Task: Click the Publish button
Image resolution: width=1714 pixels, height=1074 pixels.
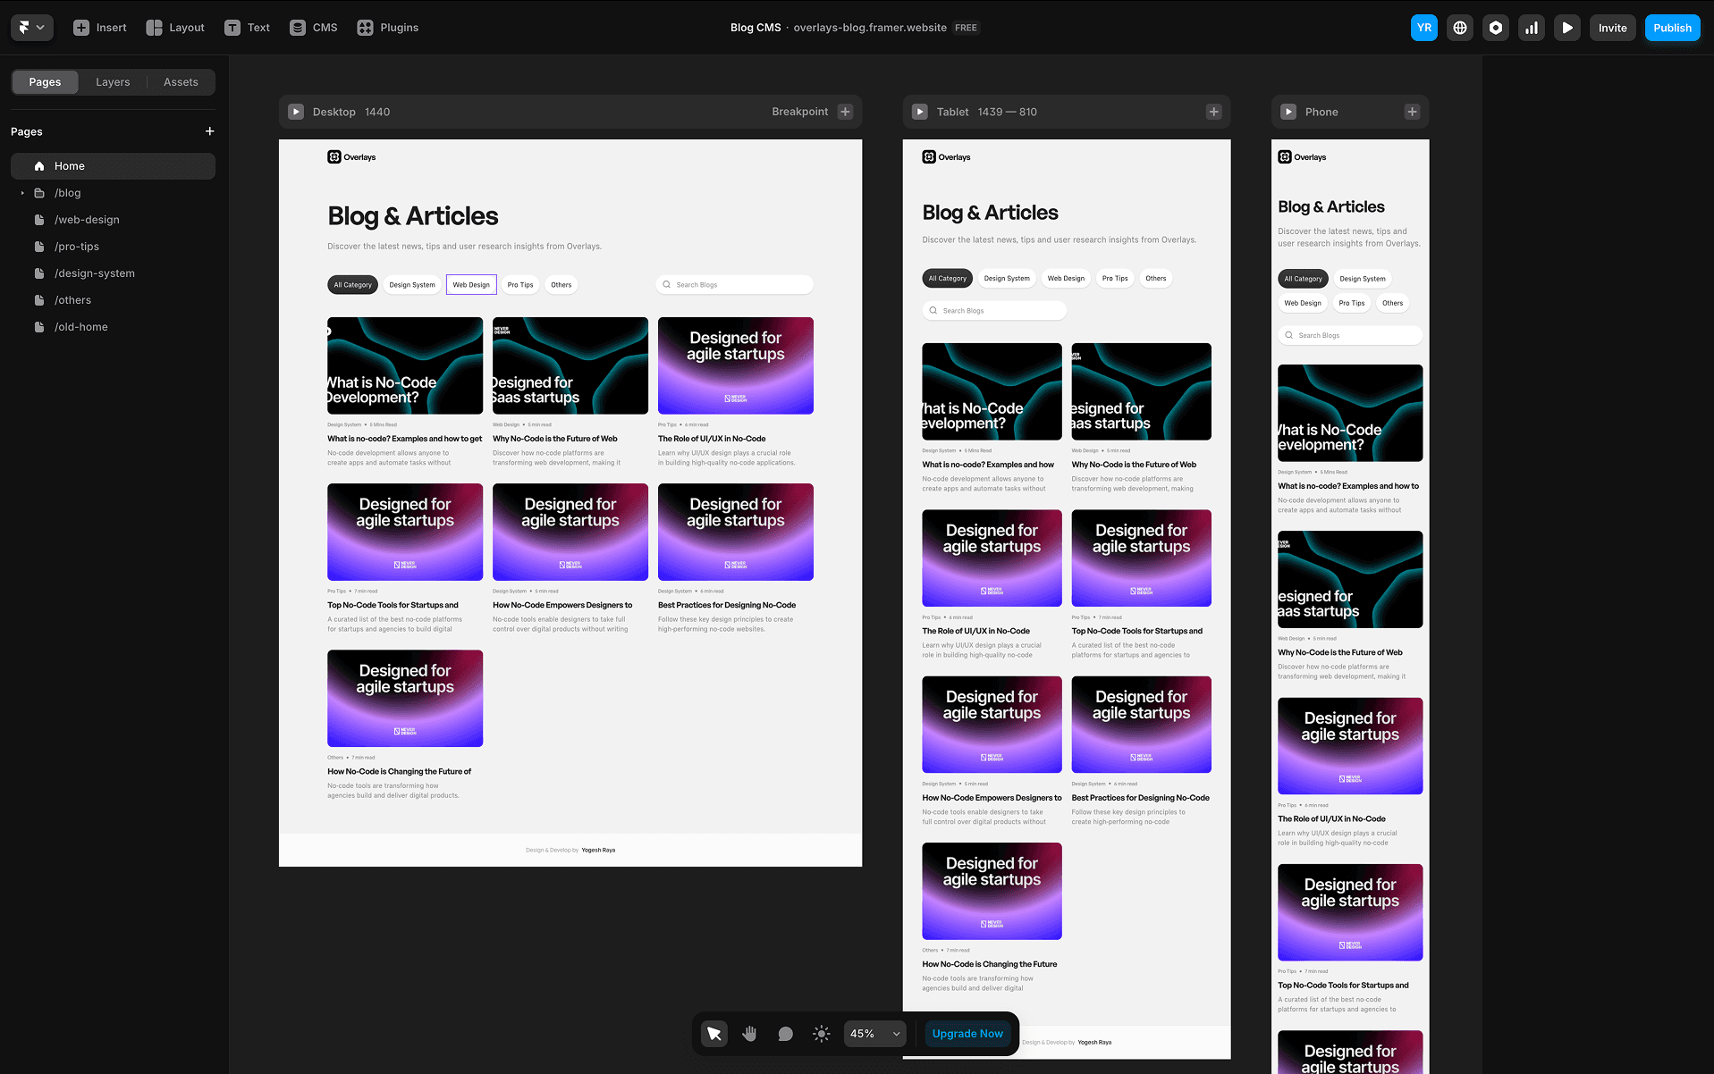Action: [x=1672, y=28]
